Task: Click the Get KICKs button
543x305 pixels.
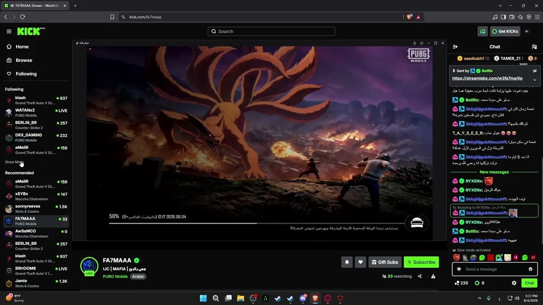Action: point(505,31)
